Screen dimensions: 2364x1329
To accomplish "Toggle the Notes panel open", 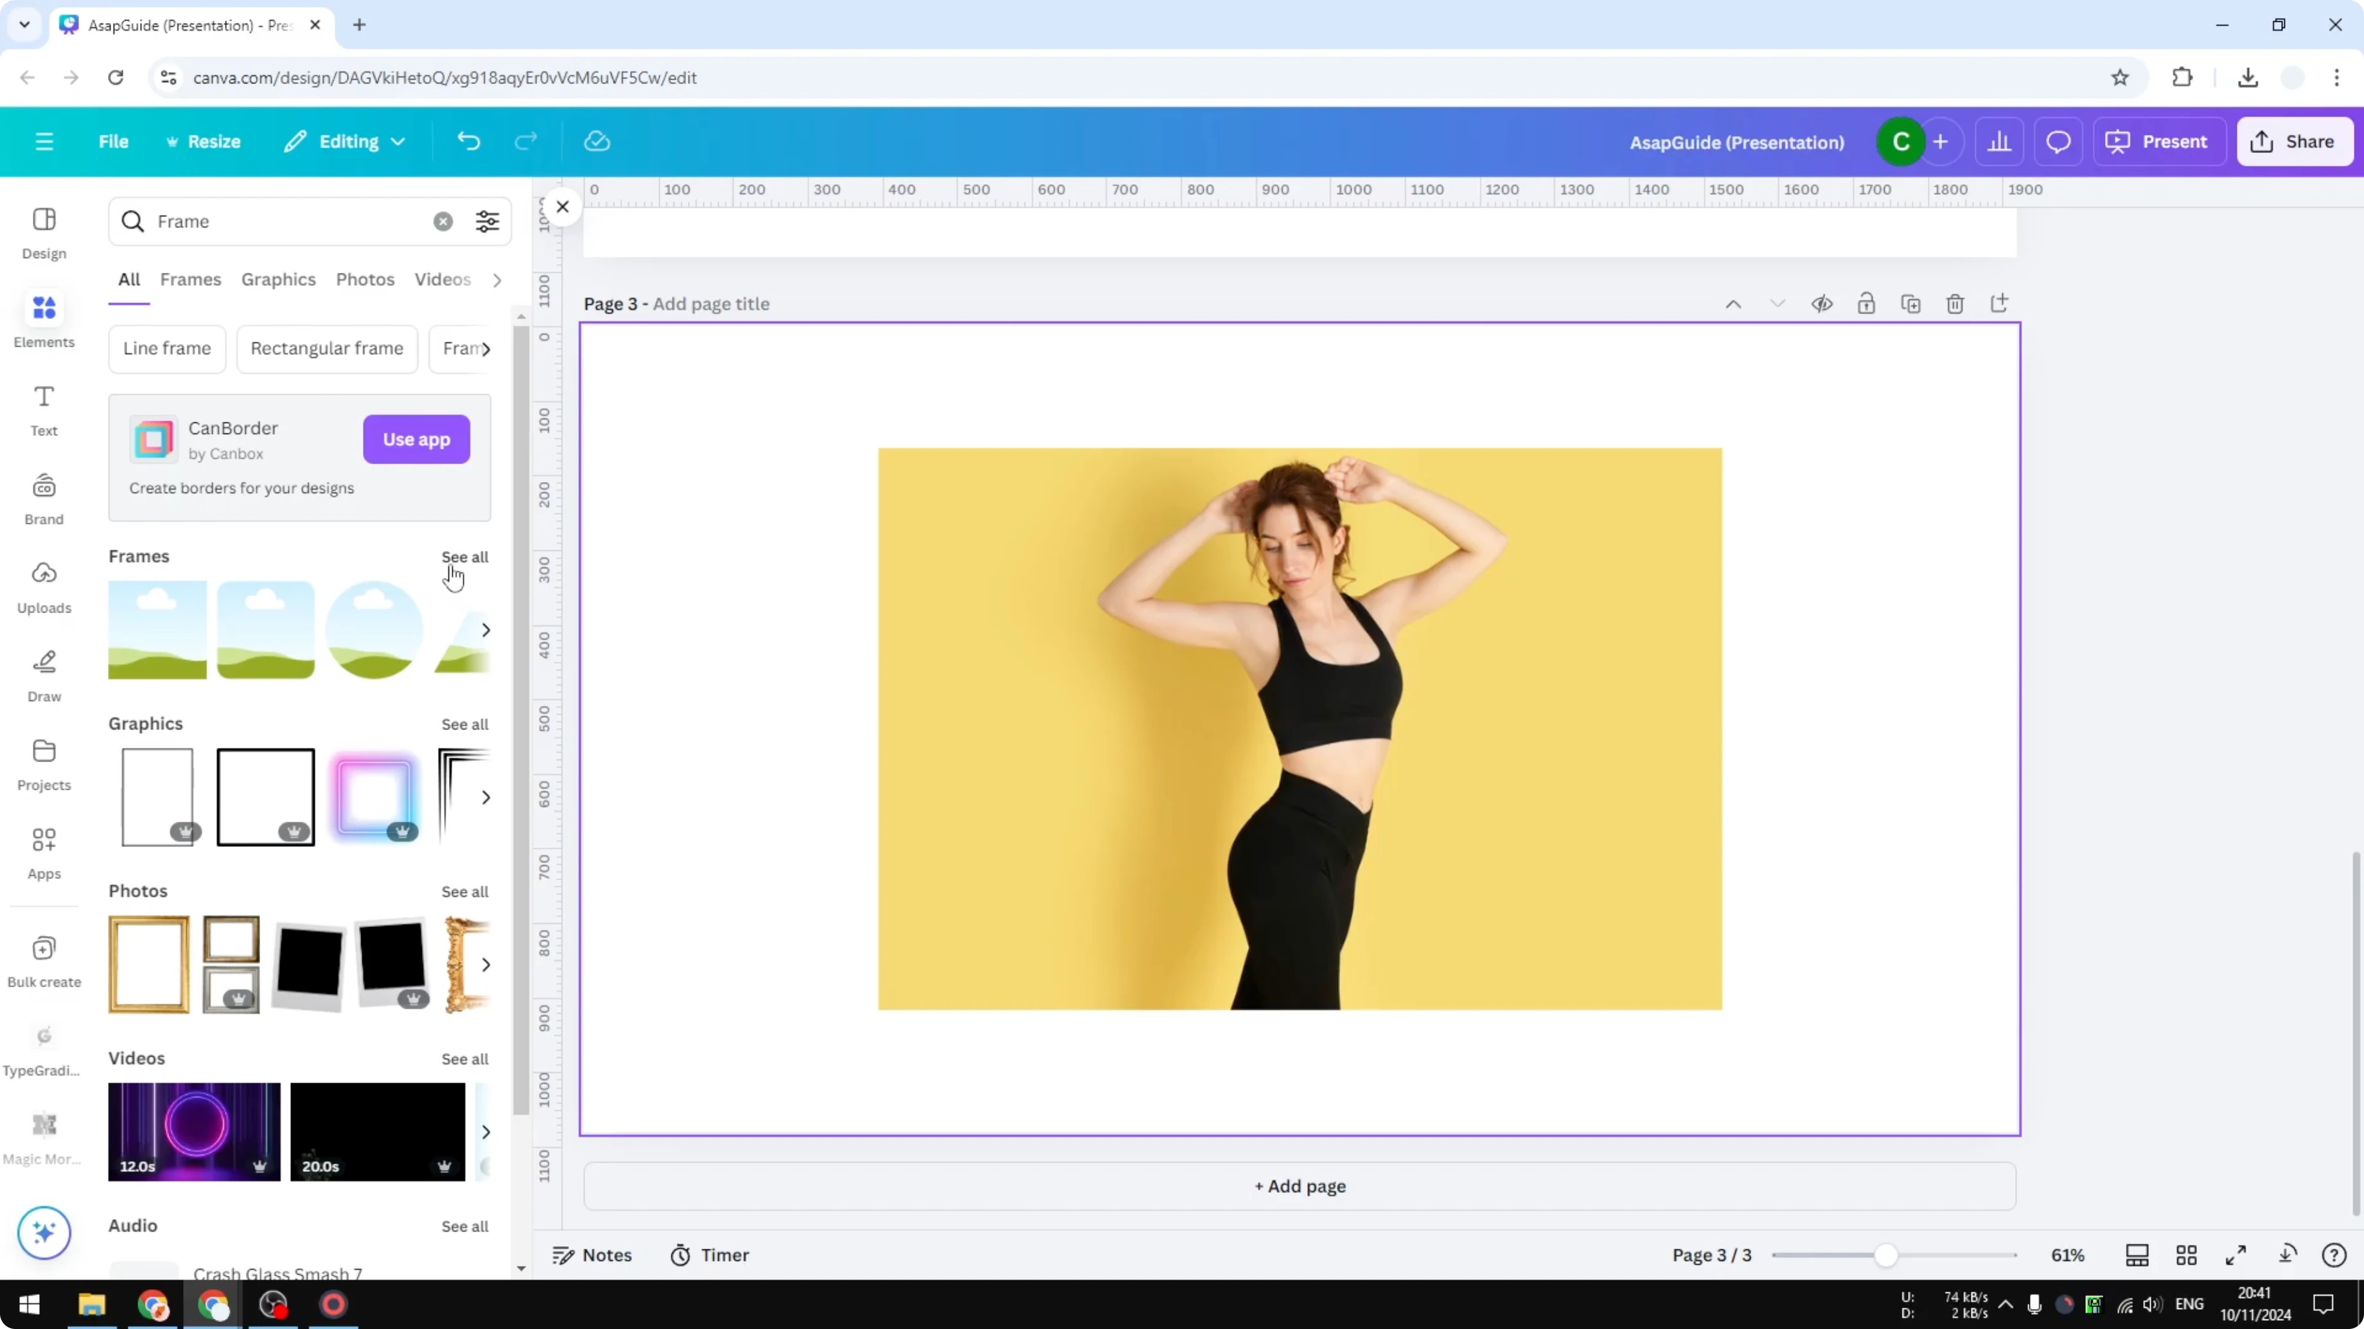I will point(592,1255).
